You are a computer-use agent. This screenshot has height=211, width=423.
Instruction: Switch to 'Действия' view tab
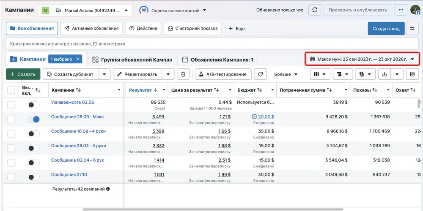click(x=143, y=29)
